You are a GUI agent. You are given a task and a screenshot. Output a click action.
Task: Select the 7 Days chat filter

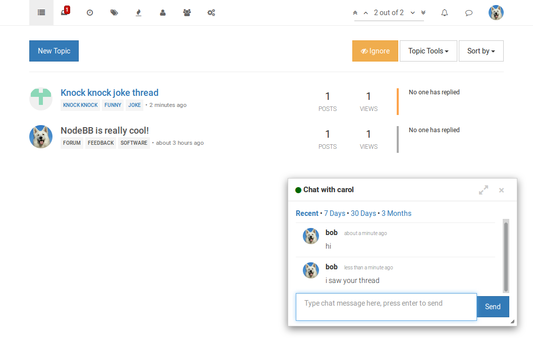334,213
